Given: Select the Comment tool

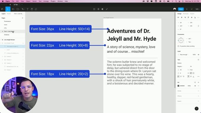Looking at the screenshot, I should 36,9.
